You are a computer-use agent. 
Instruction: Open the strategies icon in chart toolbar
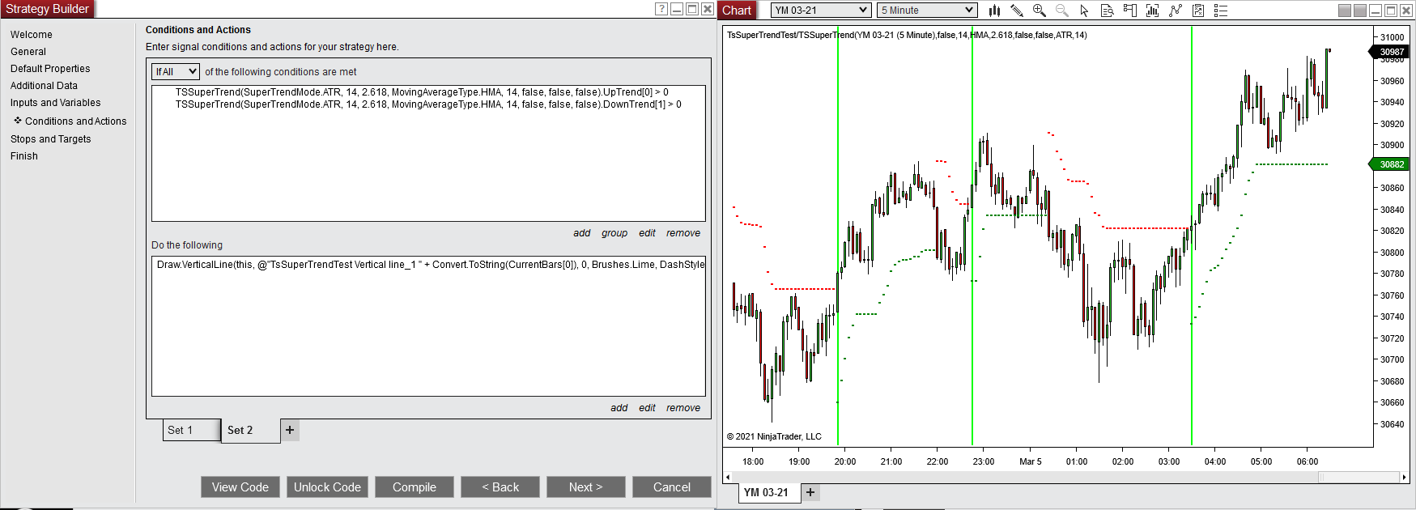(1198, 11)
